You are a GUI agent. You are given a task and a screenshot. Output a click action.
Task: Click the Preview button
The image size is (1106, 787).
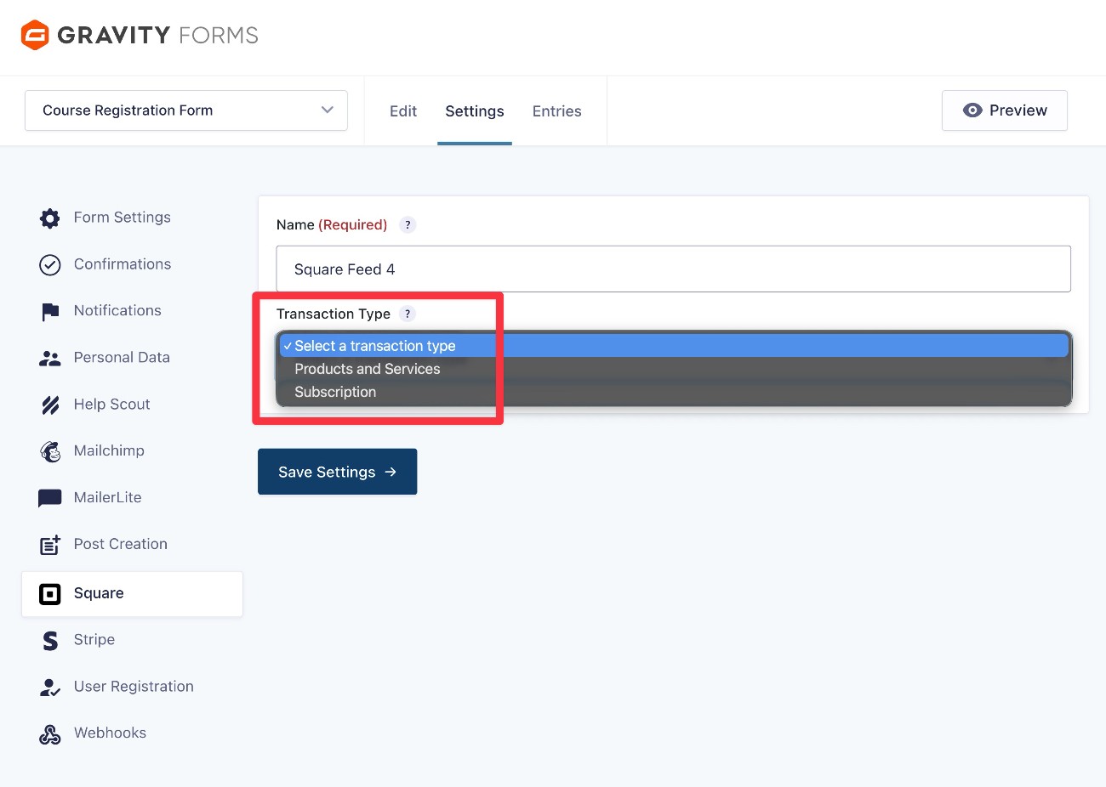coord(1004,110)
